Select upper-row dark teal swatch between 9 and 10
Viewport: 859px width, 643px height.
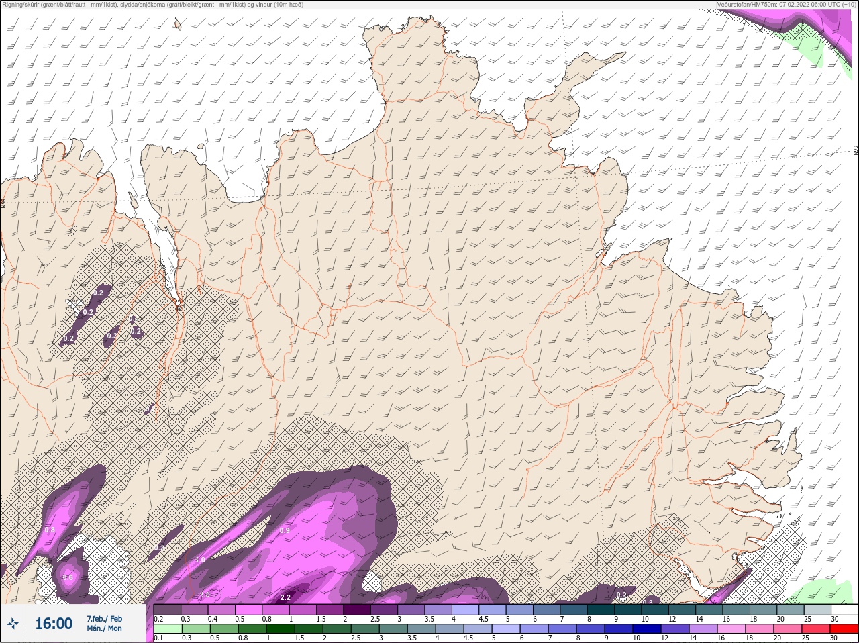tap(628, 609)
